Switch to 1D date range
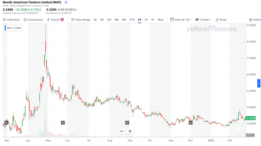Viewport: 261px width, 146px height. (x=95, y=20)
